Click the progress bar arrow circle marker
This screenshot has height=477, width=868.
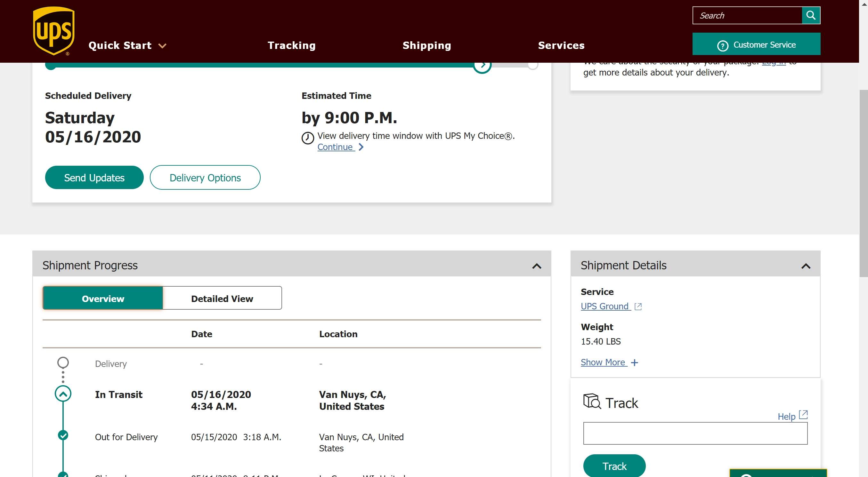pos(482,65)
